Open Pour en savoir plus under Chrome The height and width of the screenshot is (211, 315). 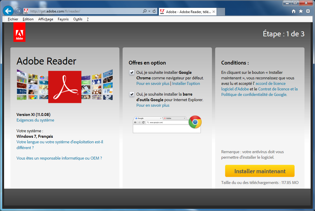pos(153,84)
